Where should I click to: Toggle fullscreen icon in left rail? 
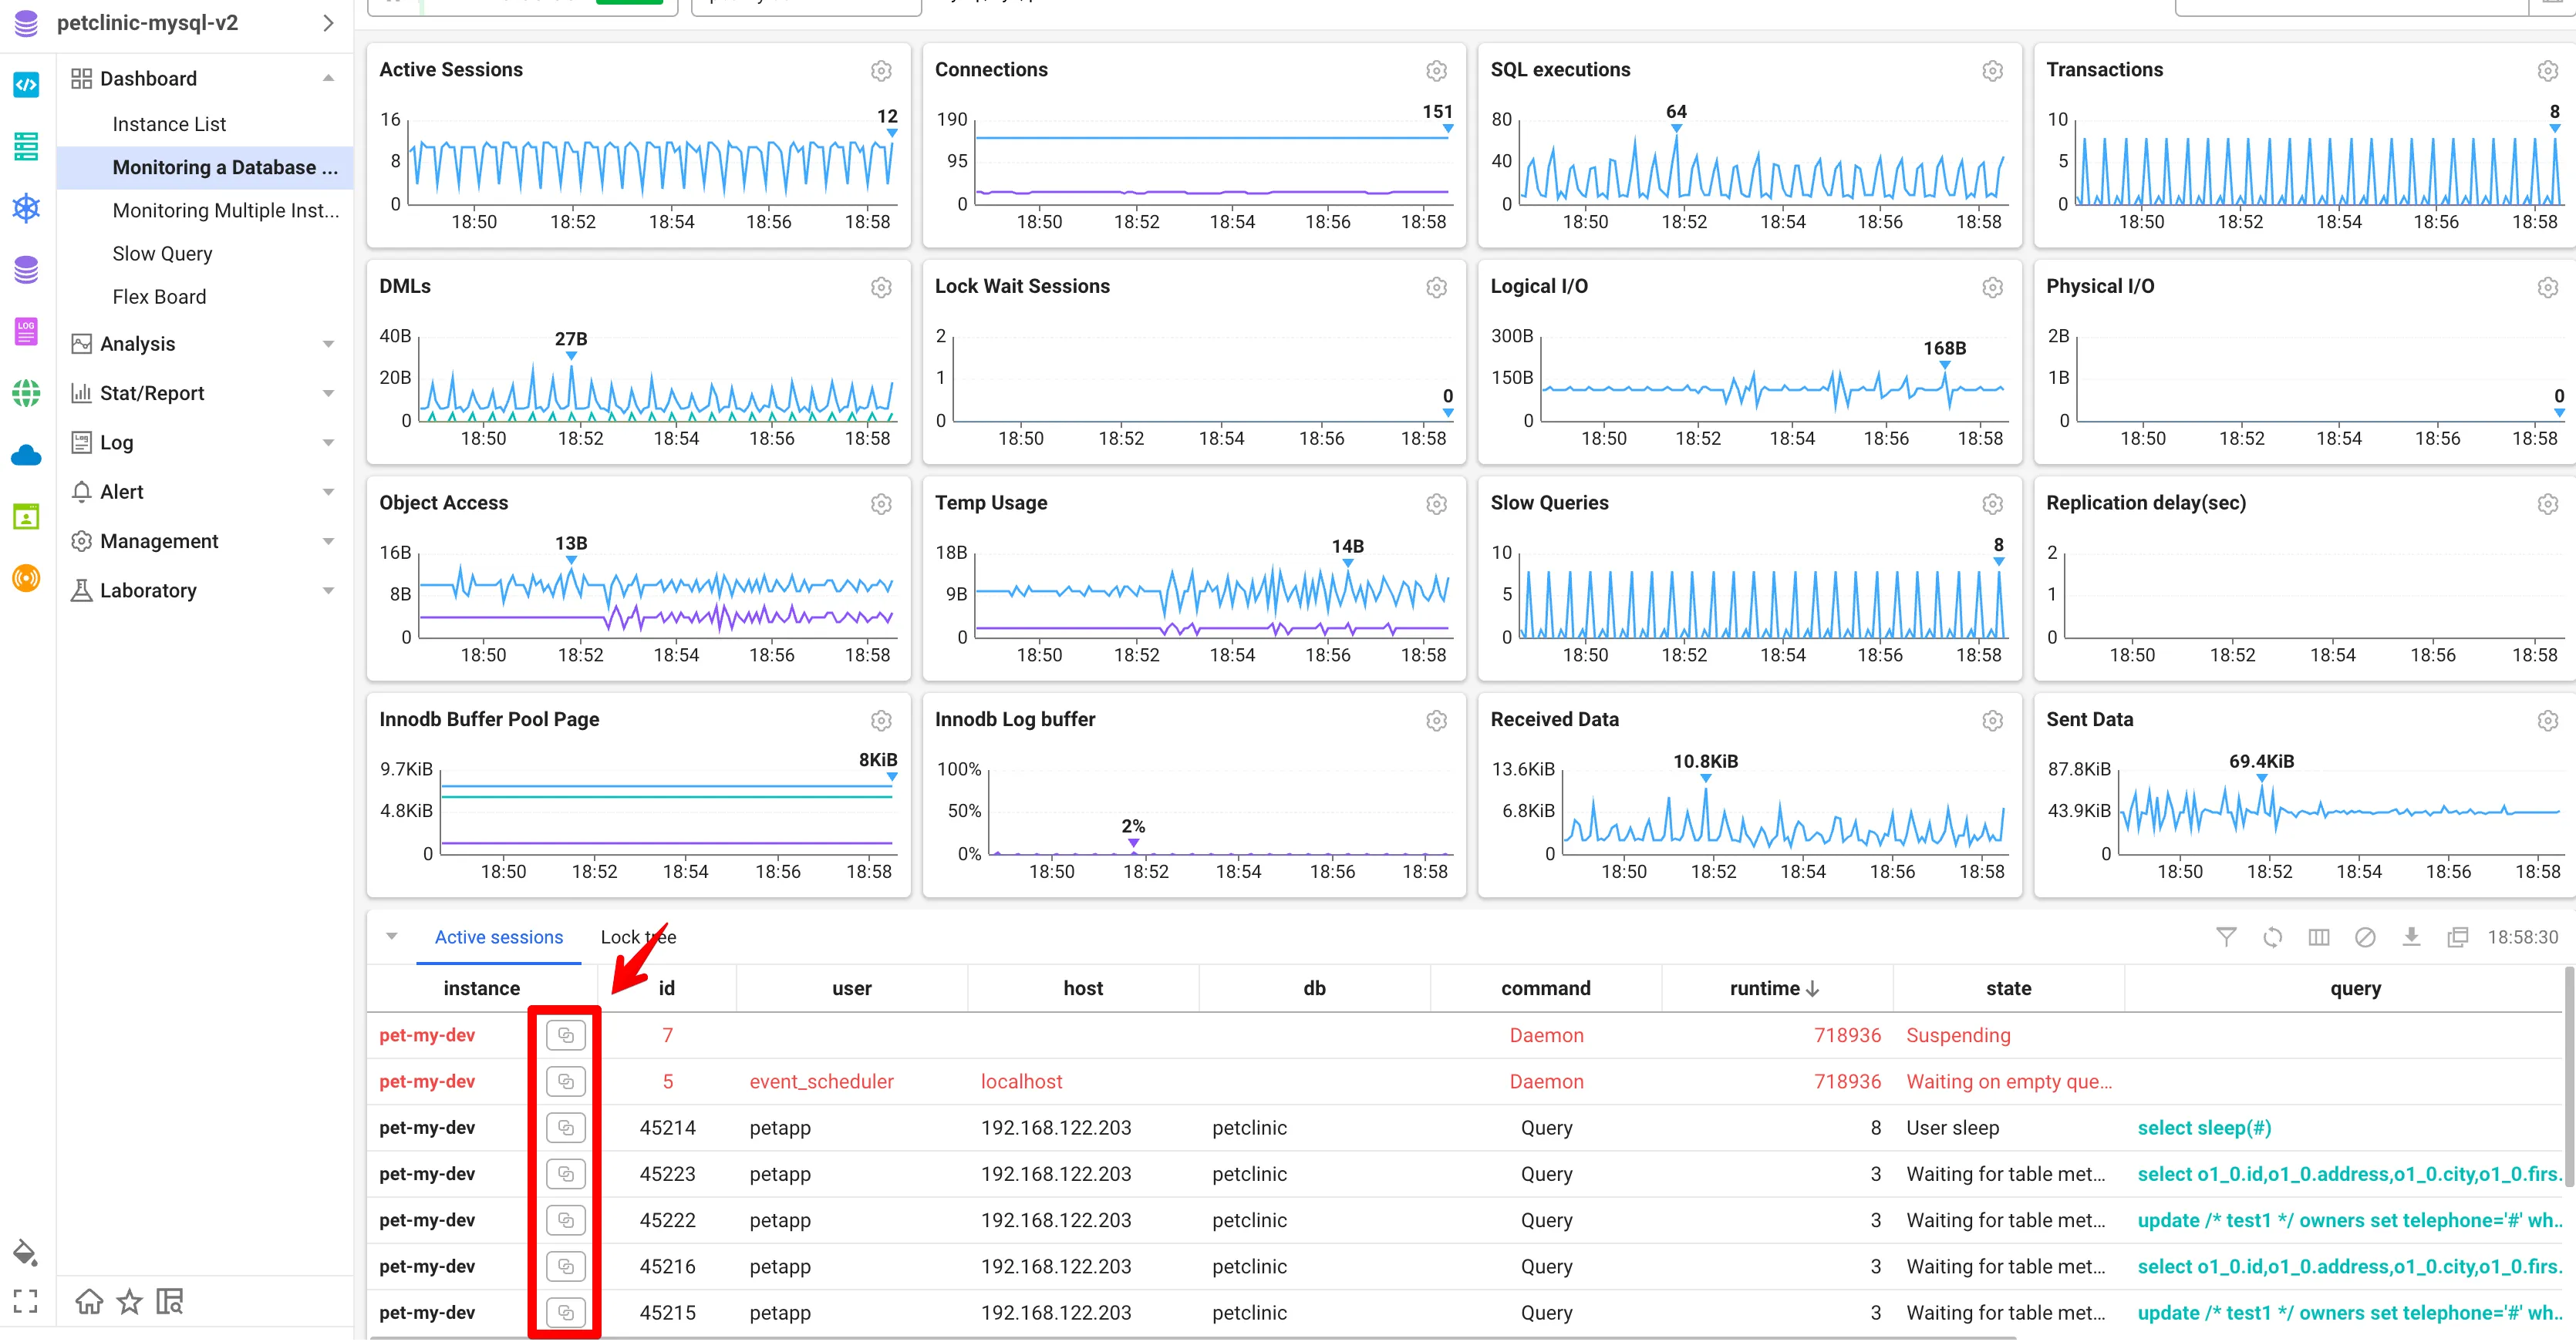(x=25, y=1301)
